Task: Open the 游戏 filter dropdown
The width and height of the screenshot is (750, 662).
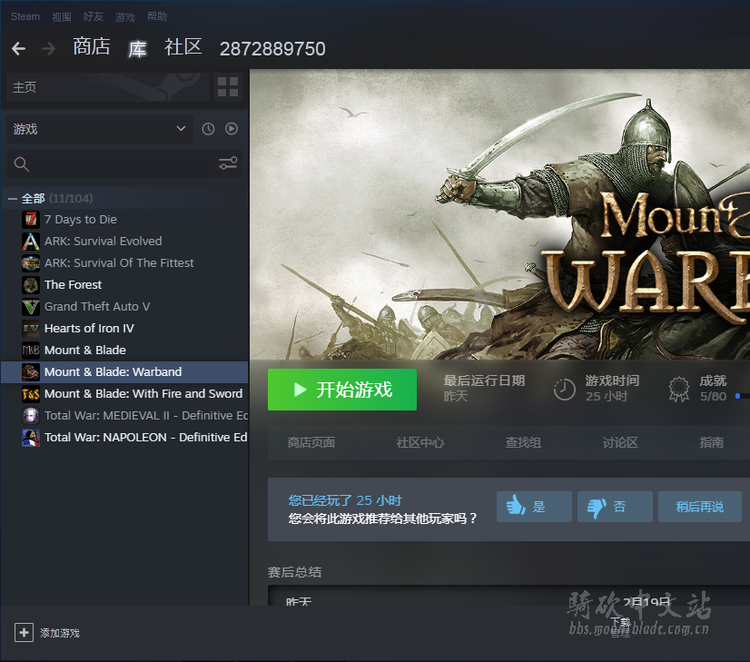Action: click(100, 129)
